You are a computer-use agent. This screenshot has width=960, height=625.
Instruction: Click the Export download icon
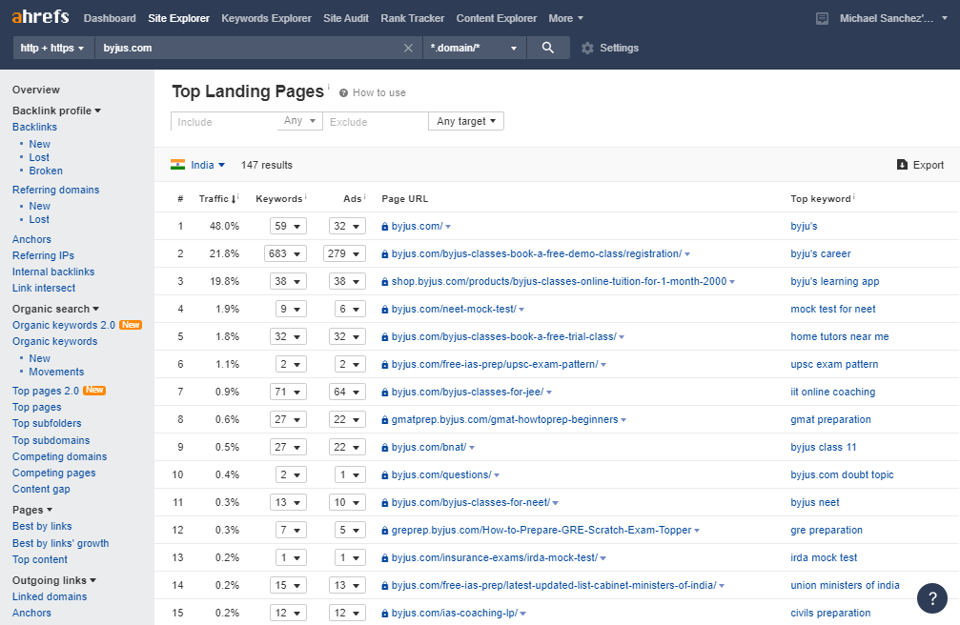[x=902, y=165]
